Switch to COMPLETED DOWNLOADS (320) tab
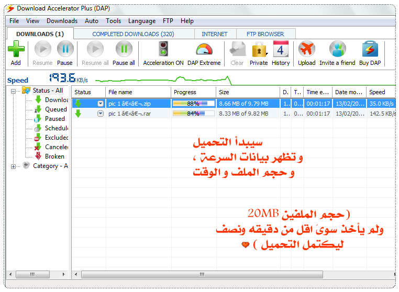Viewport: 399px width, 292px height. pos(133,34)
